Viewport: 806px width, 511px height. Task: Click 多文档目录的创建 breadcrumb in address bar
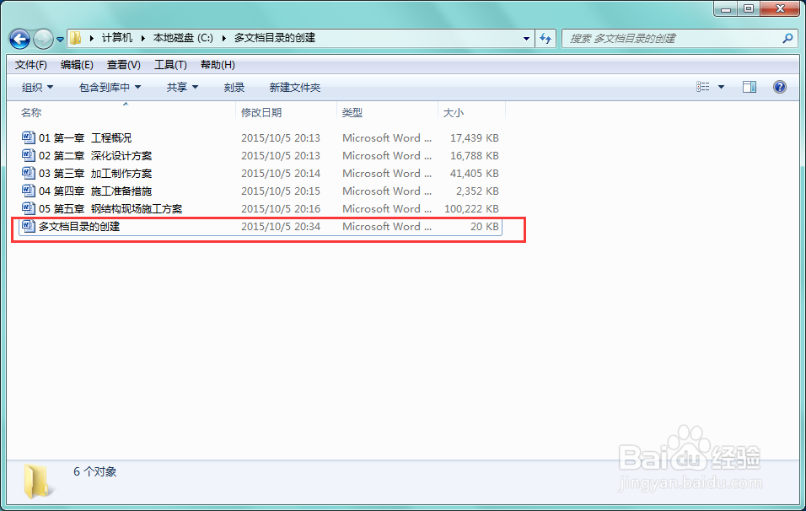click(x=275, y=38)
